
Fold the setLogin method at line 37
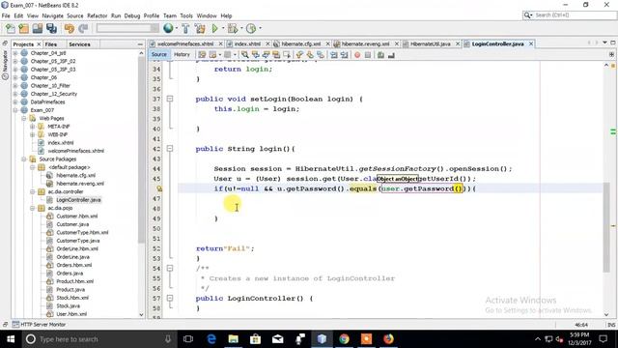(x=170, y=99)
